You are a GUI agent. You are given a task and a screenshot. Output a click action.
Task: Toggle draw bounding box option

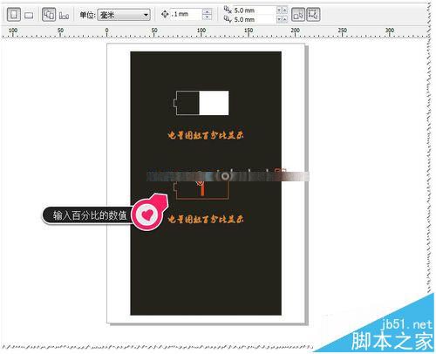[313, 14]
